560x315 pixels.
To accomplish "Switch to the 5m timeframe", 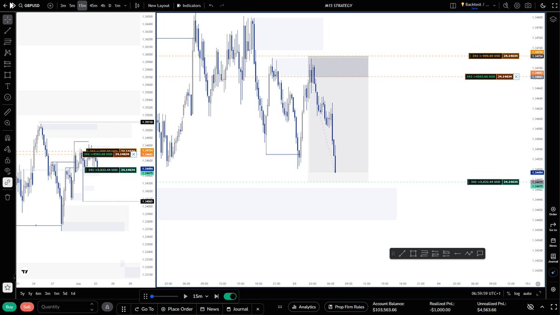I will (x=72, y=6).
